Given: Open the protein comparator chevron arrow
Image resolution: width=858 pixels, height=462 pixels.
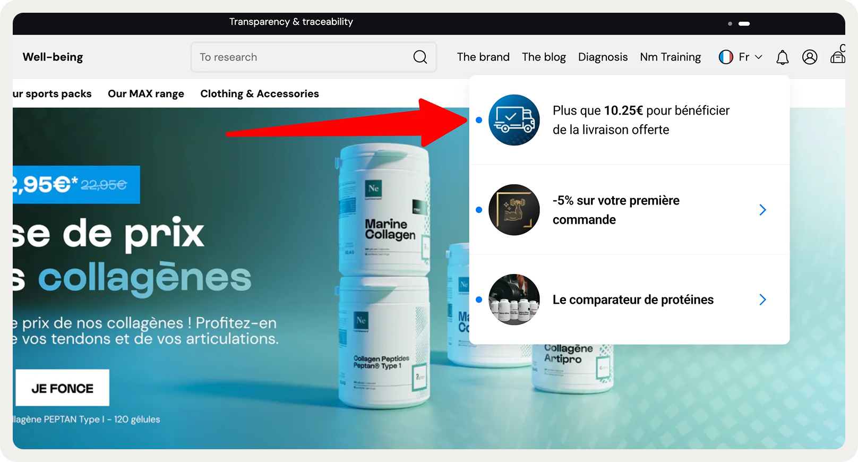Looking at the screenshot, I should coord(763,300).
